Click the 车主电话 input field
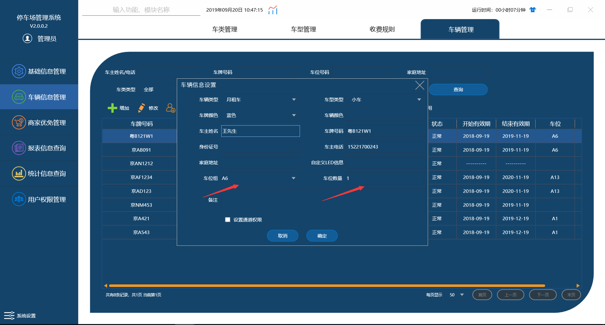 click(386, 147)
